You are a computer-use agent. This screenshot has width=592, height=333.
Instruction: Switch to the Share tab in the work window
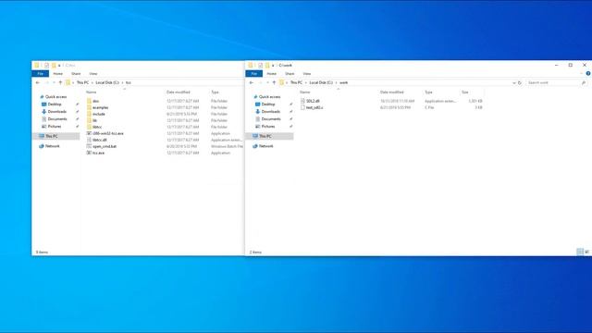290,74
